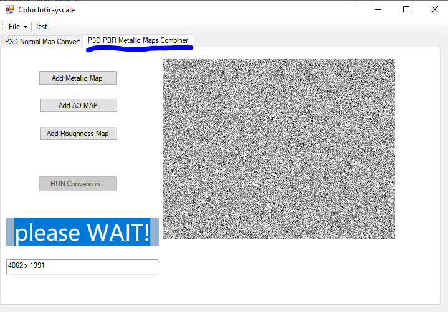The height and width of the screenshot is (312, 448).
Task: Click the please WAIT! status label
Action: click(82, 232)
